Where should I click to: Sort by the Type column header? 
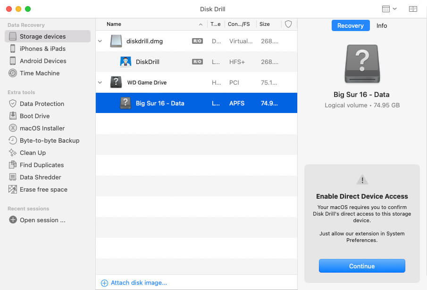[x=216, y=24]
